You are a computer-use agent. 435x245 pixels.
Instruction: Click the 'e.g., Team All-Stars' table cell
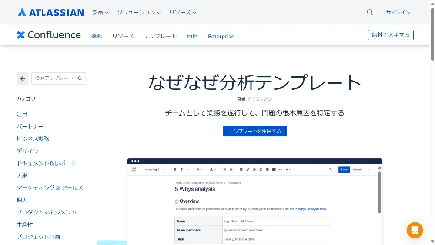pos(276,221)
